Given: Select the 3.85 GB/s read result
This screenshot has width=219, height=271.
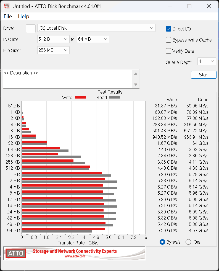Looking at the screenshot, I should pyautogui.click(x=199, y=156).
